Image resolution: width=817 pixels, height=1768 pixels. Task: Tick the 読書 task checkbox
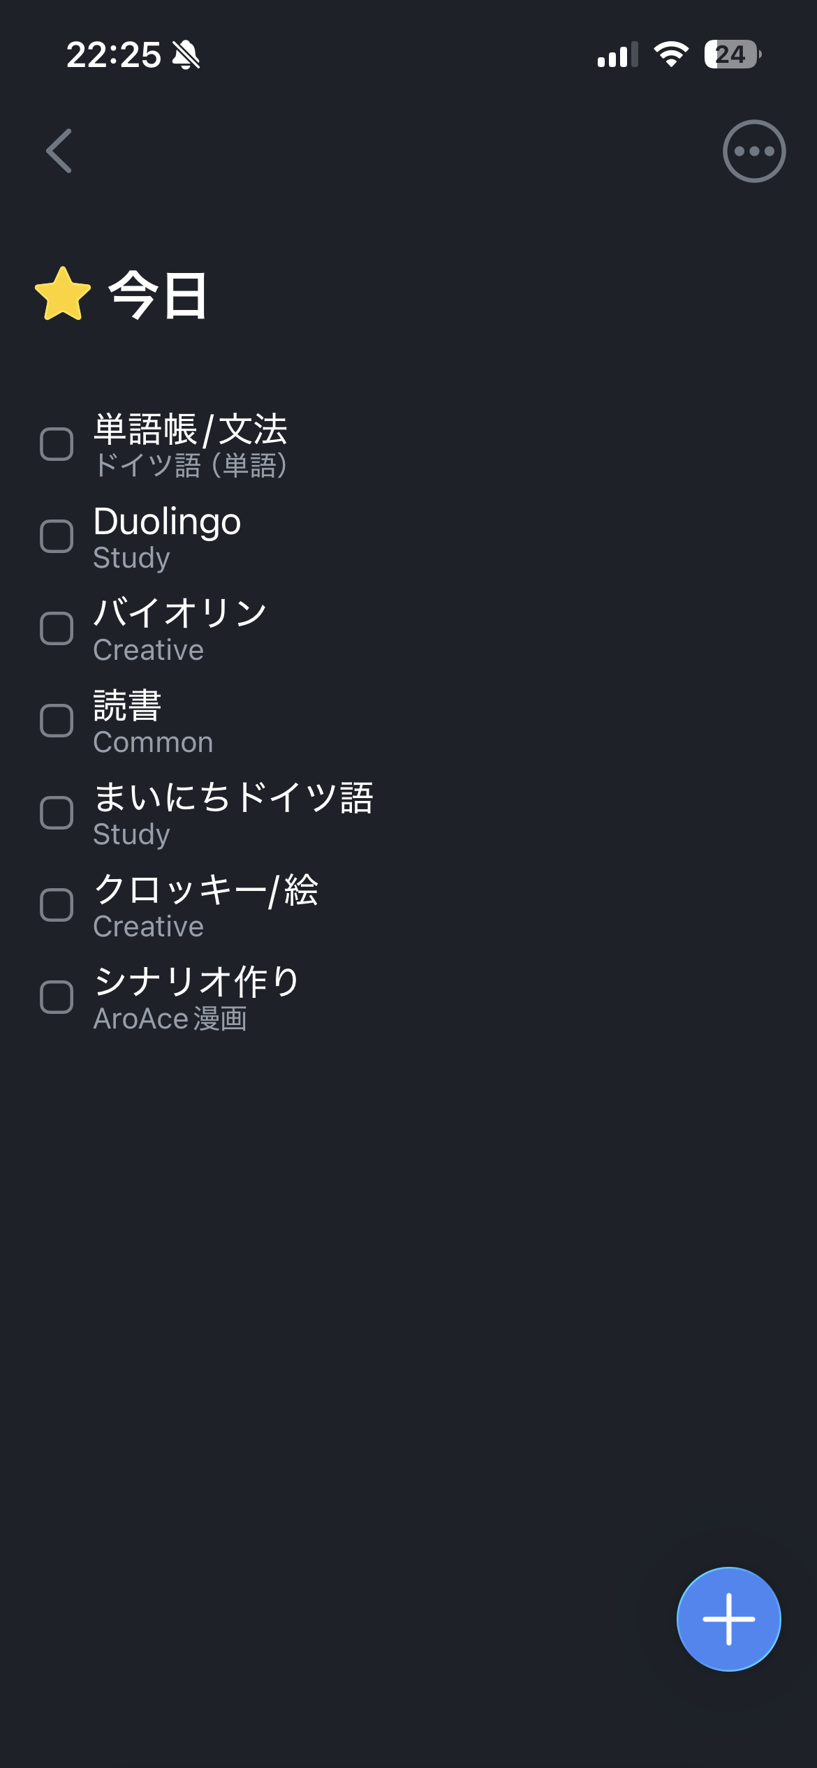coord(57,721)
